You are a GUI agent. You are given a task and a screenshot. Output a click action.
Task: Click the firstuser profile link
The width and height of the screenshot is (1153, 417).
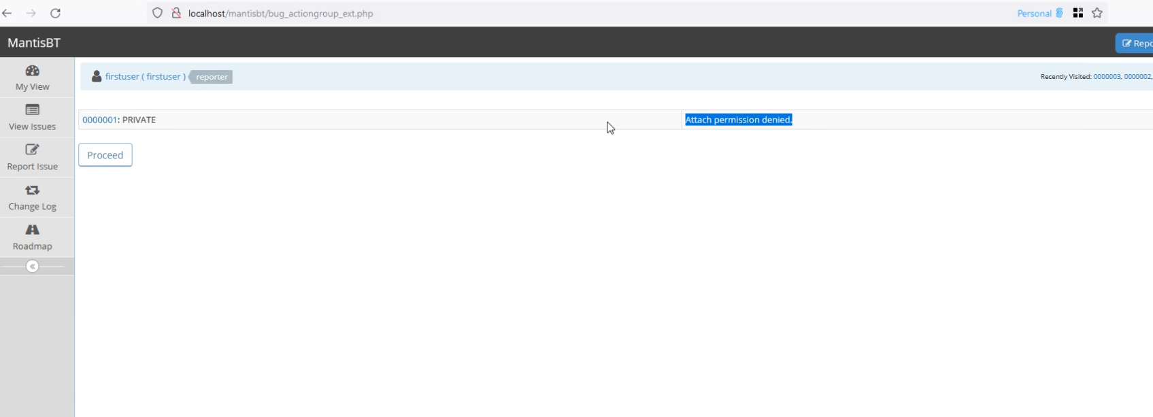pyautogui.click(x=145, y=77)
